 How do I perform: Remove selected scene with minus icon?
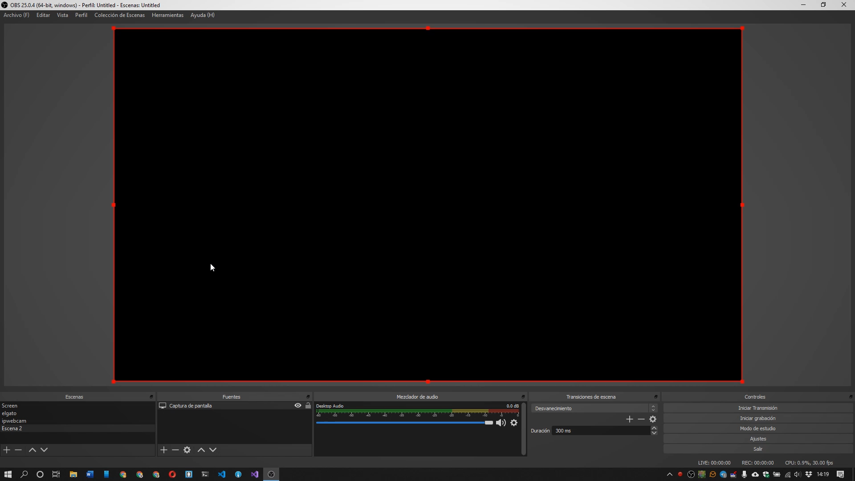pos(18,450)
